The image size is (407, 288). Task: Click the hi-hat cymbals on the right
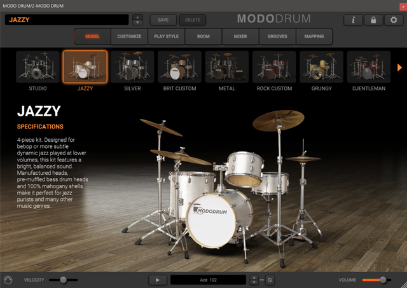point(303,158)
